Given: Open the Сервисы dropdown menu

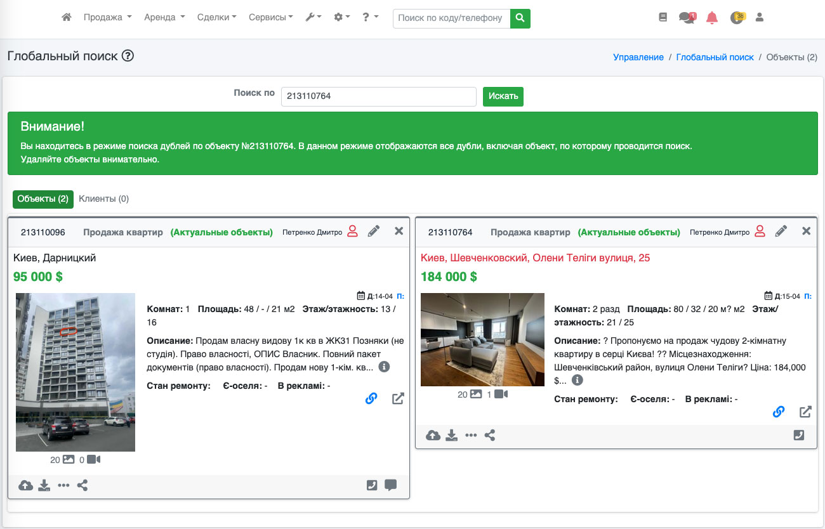Looking at the screenshot, I should (x=270, y=18).
